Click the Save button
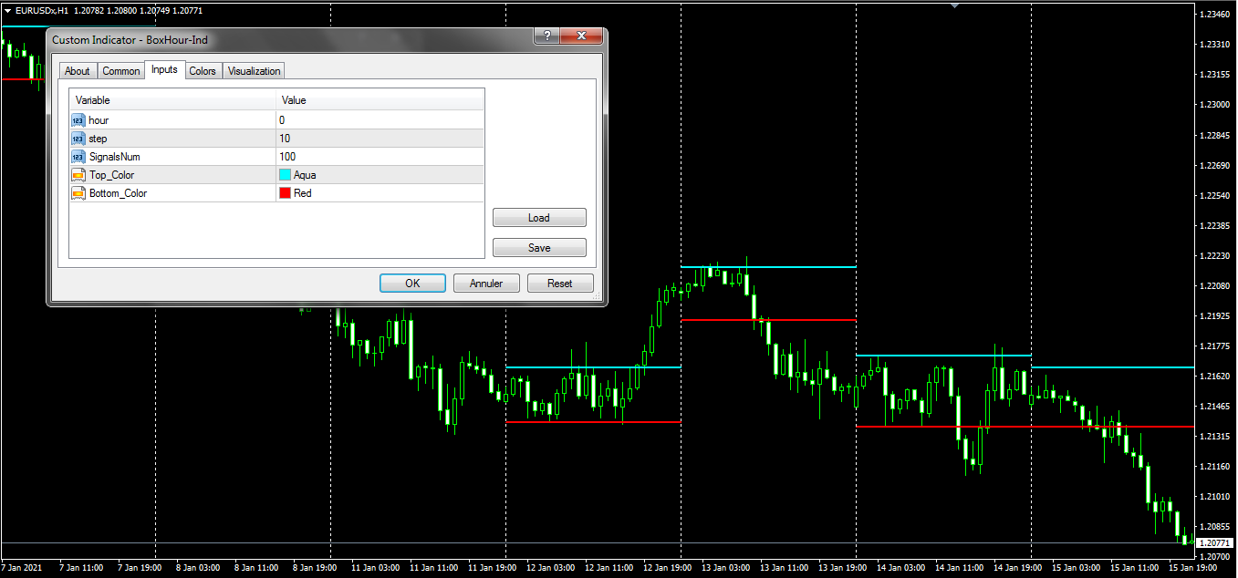Viewport: 1238px width, 578px height. [x=539, y=248]
